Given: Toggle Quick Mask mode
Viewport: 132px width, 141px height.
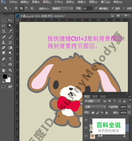Looking at the screenshot, I should coord(3,87).
